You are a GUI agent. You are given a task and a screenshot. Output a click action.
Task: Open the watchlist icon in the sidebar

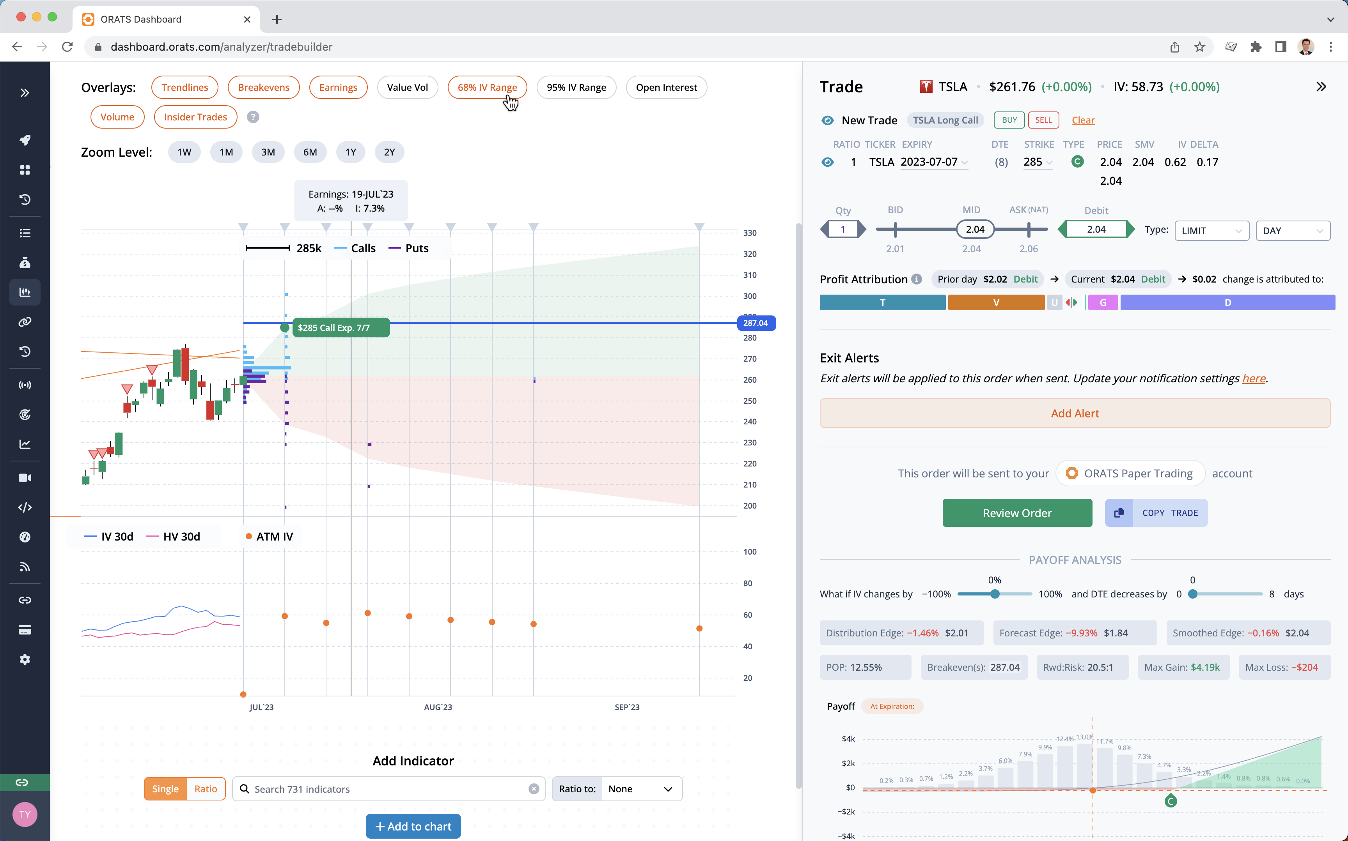tap(25, 233)
